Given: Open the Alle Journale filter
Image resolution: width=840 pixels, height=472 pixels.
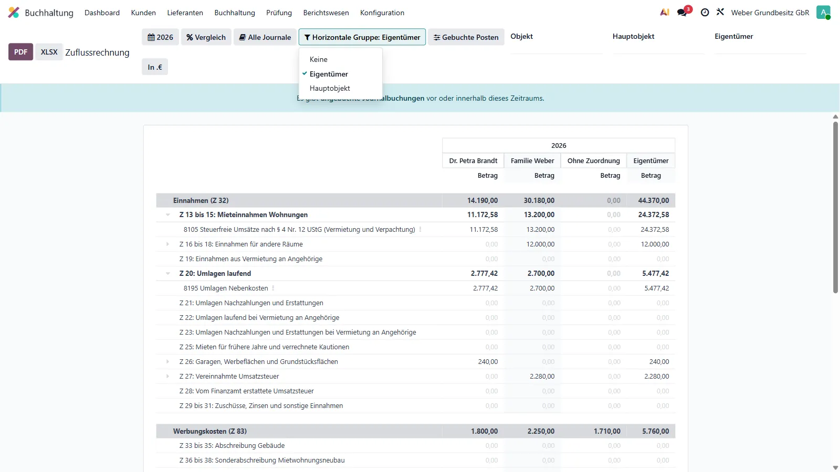Looking at the screenshot, I should (x=265, y=37).
